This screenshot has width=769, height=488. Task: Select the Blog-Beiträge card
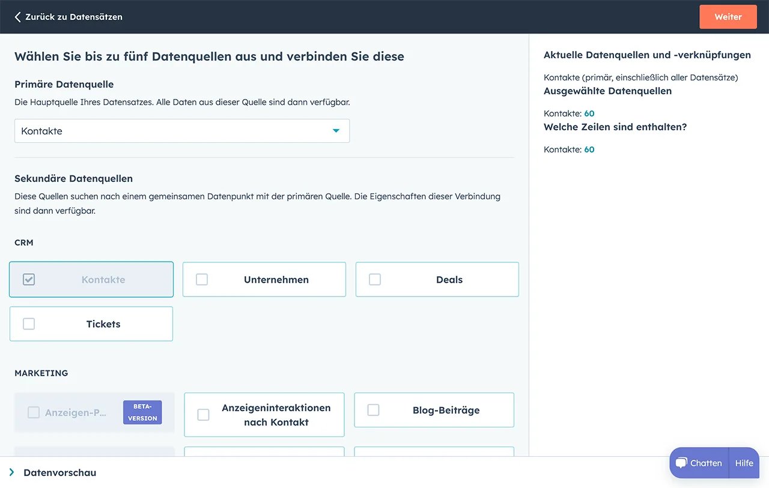434,410
